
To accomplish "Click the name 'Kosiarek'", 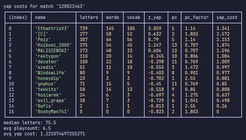I will [48, 95].
